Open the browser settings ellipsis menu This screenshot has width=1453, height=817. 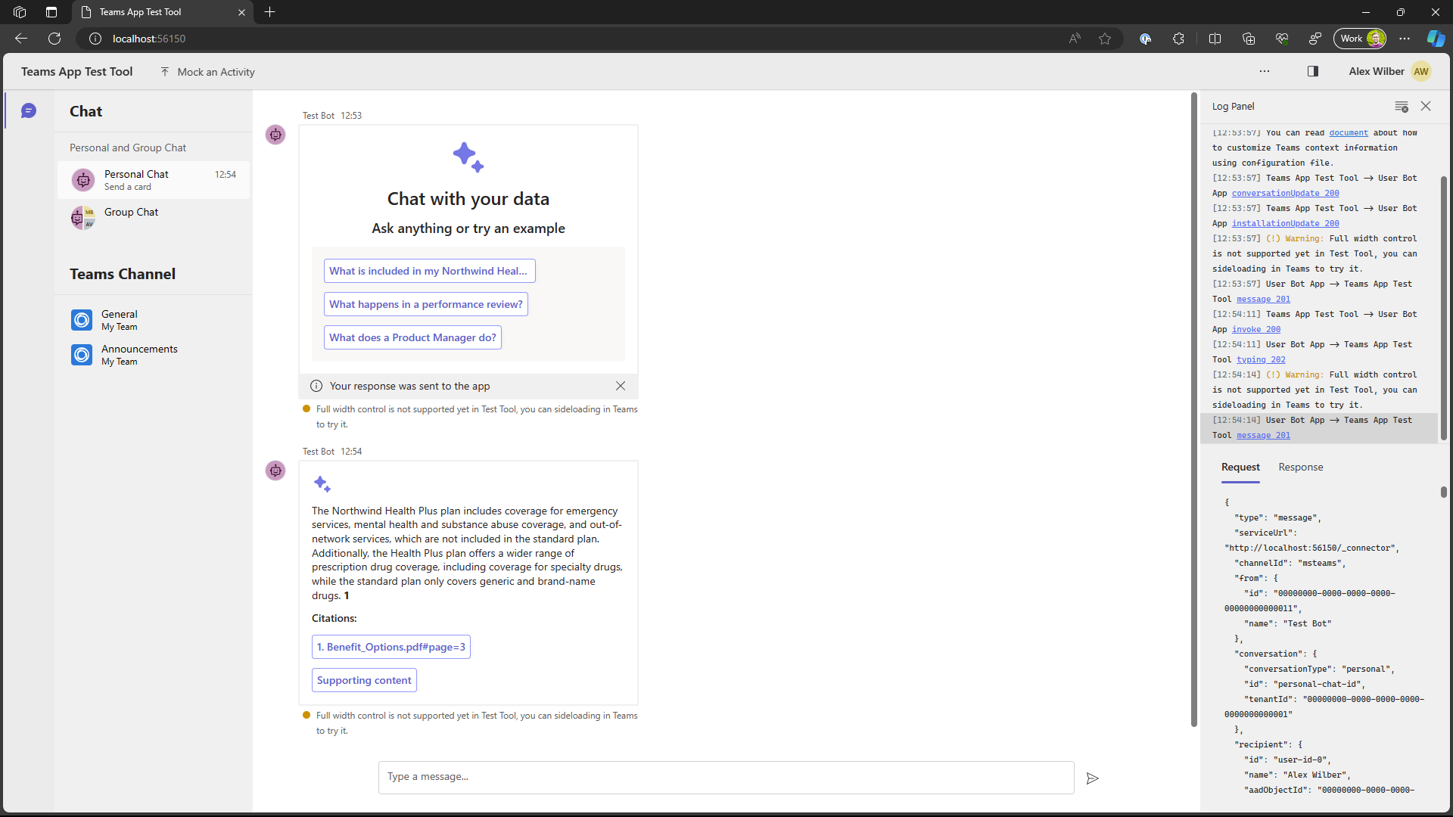[x=1405, y=39]
